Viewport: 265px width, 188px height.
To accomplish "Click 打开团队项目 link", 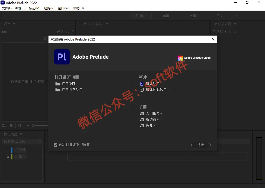I will tap(73, 90).
